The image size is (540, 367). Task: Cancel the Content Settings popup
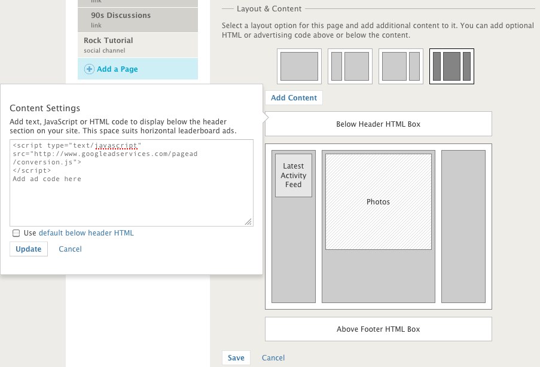[70, 249]
